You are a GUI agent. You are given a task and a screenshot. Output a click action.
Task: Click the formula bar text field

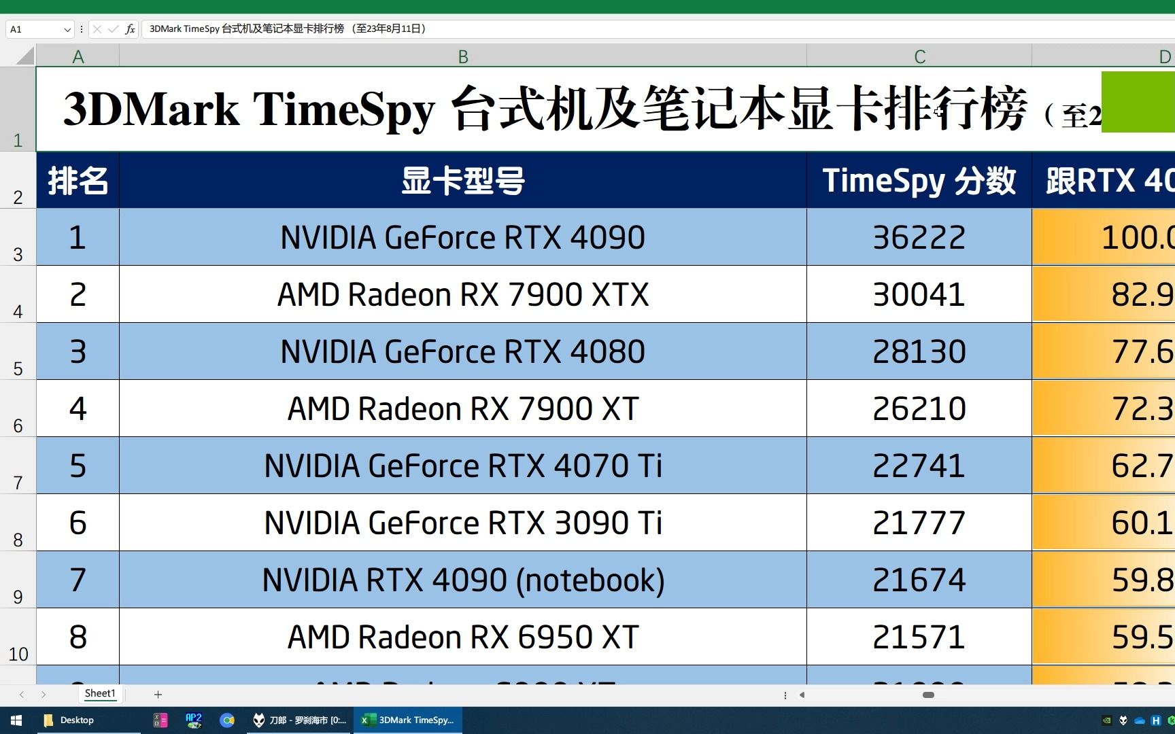point(658,29)
